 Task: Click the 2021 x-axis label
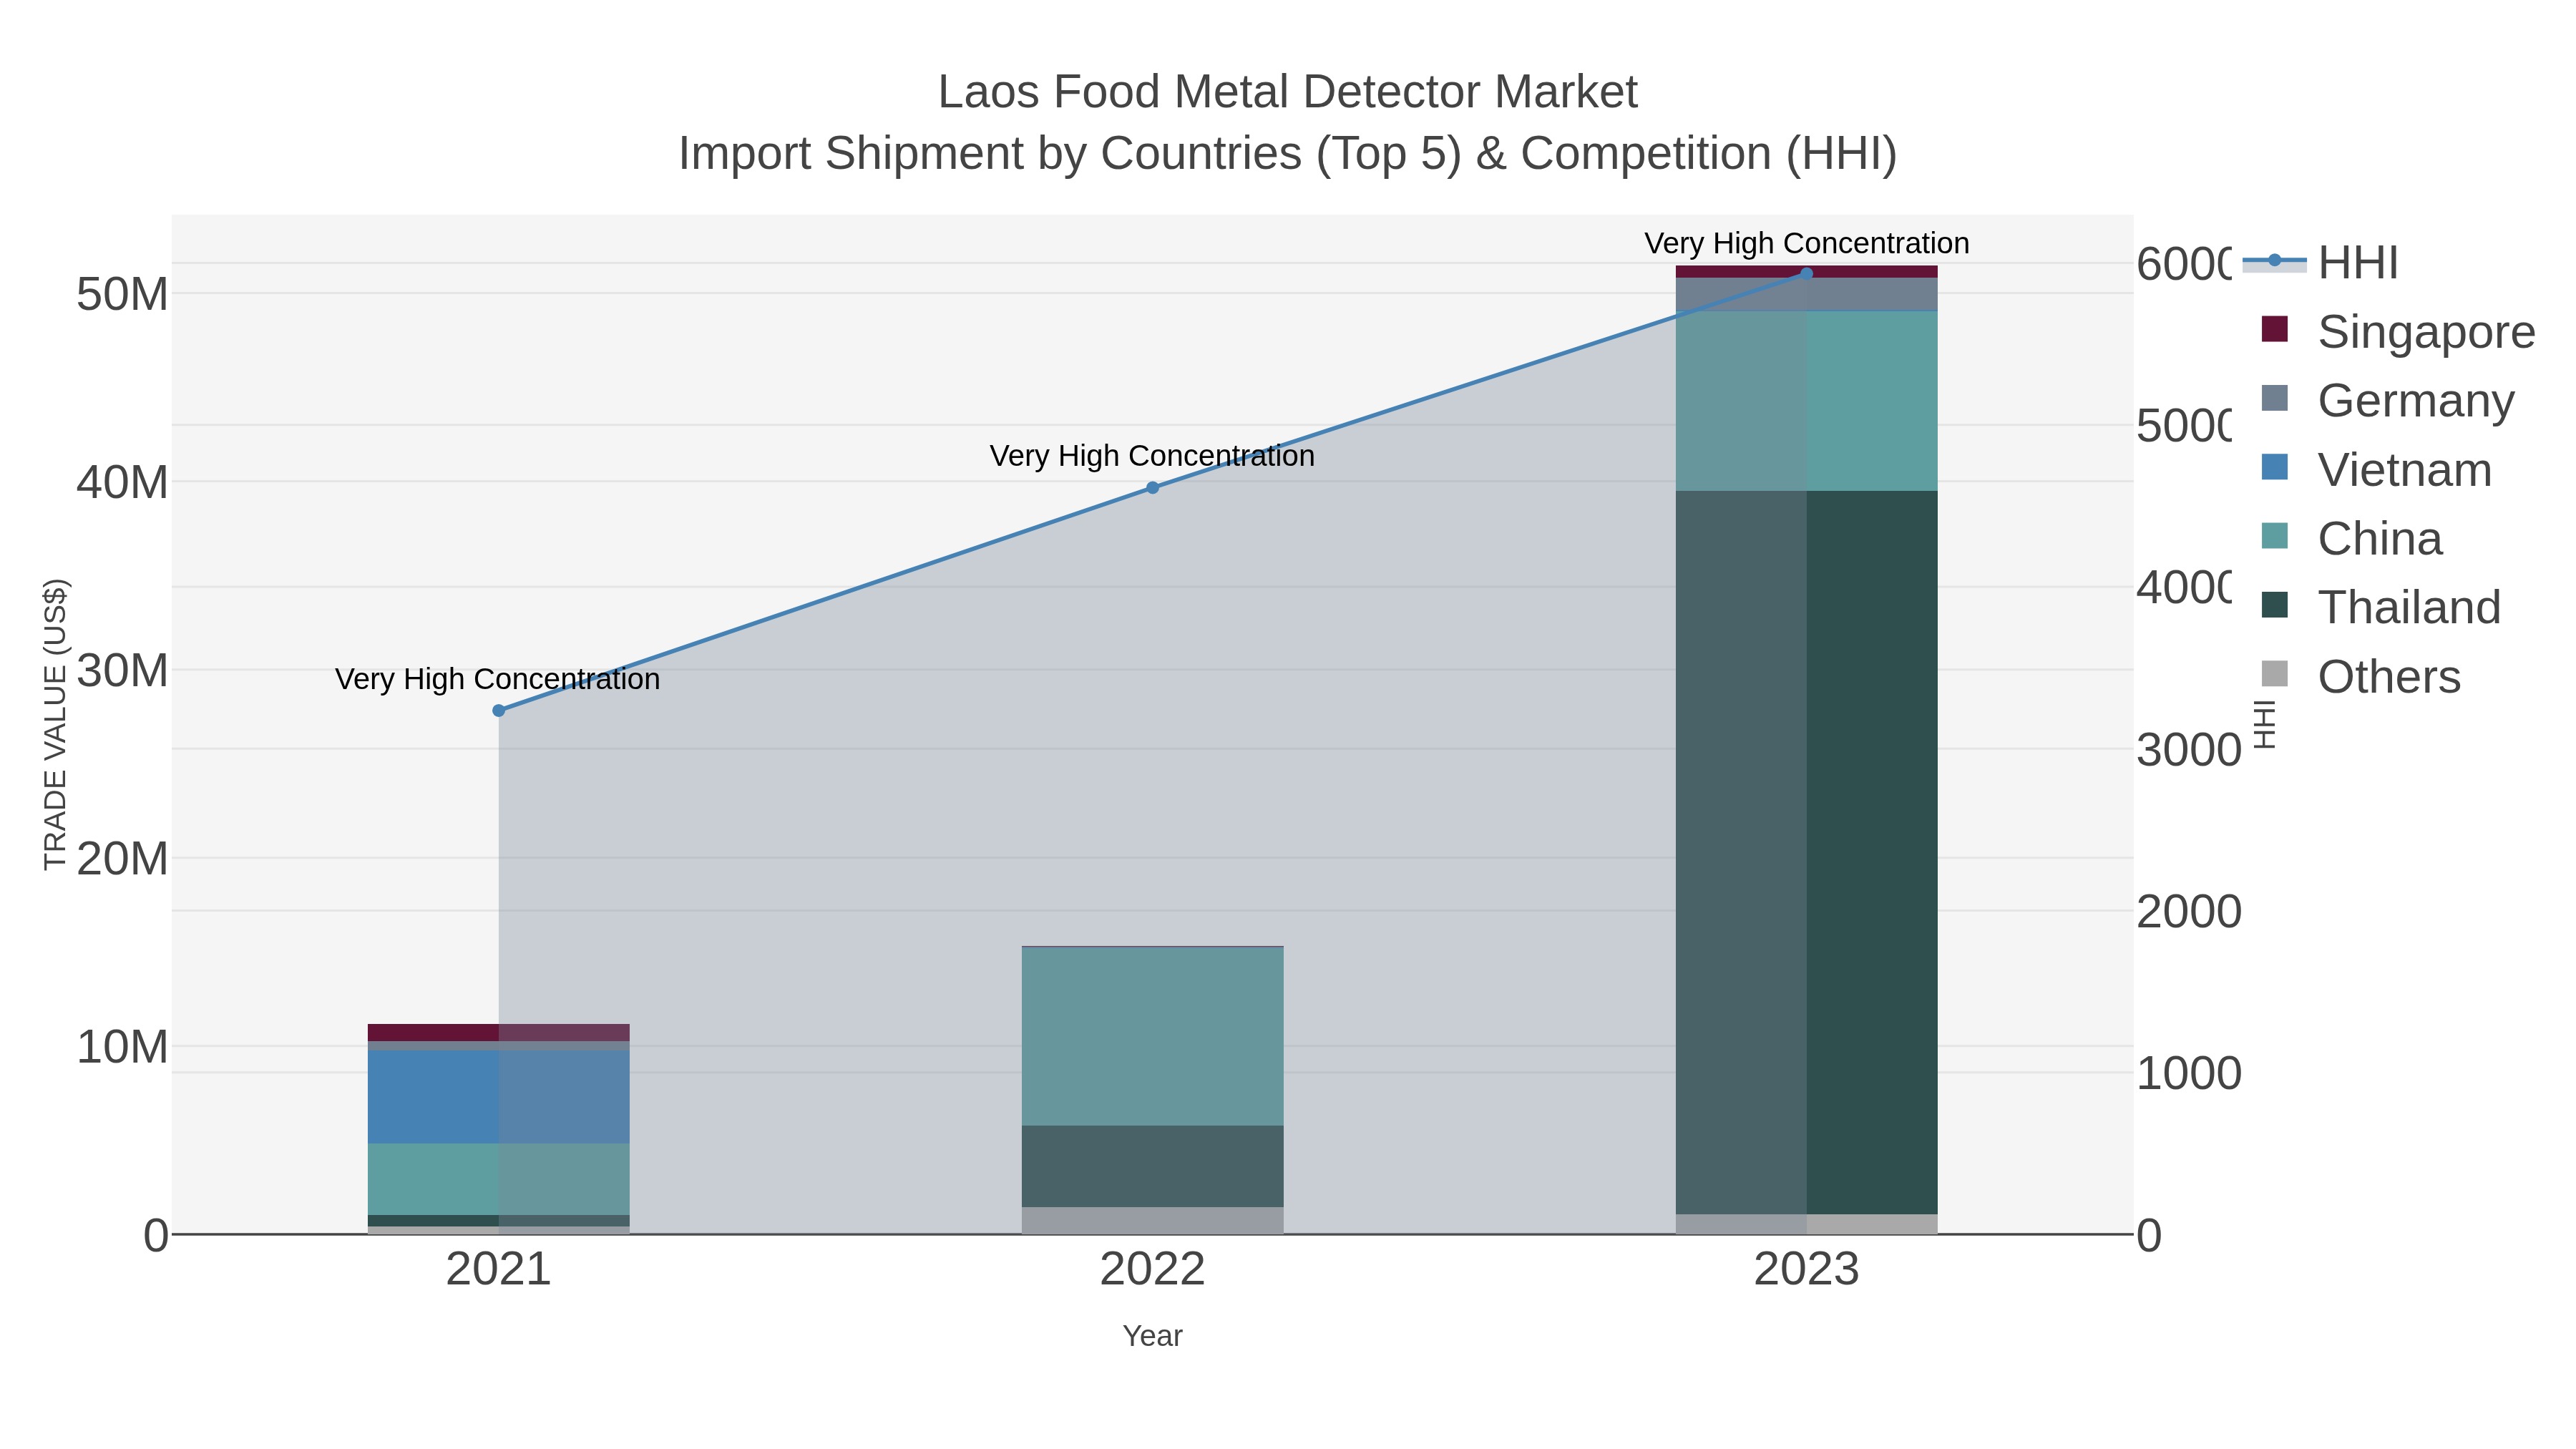click(499, 1270)
